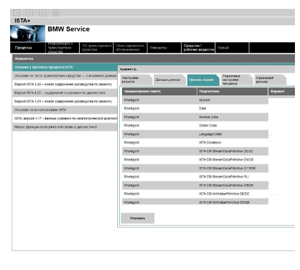
Task: Select the Service Data row
Action: 195,117
